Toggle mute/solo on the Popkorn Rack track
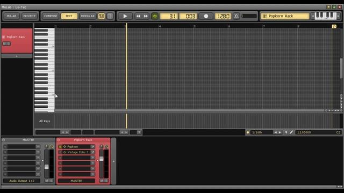This screenshot has width=344, height=193. coord(6,44)
